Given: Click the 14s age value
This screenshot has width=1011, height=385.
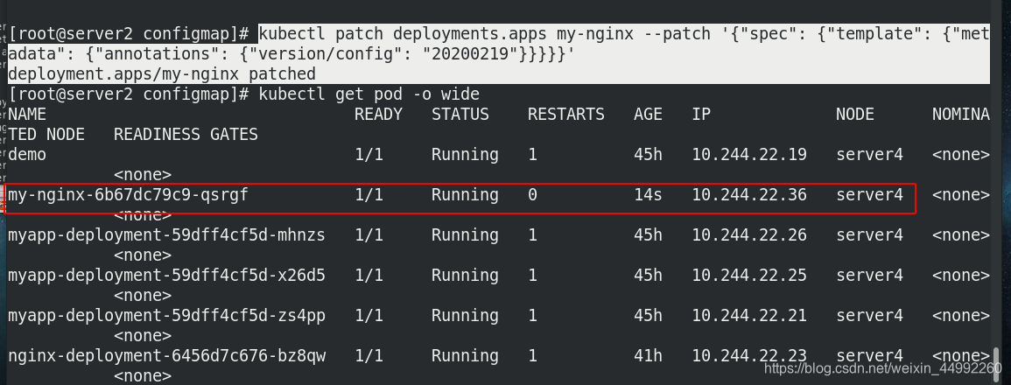Looking at the screenshot, I should coord(648,195).
